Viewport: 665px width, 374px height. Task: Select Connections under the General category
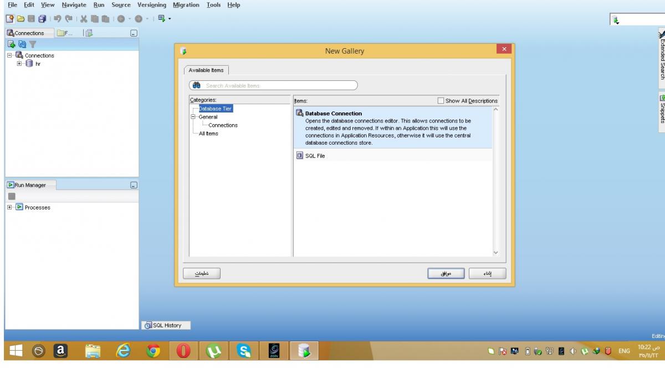[223, 125]
